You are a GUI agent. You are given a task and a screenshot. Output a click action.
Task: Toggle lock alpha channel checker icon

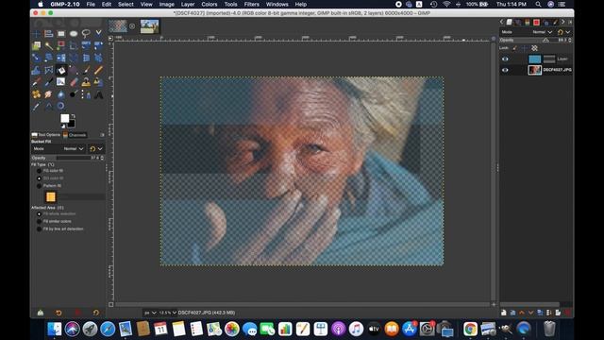tap(535, 48)
